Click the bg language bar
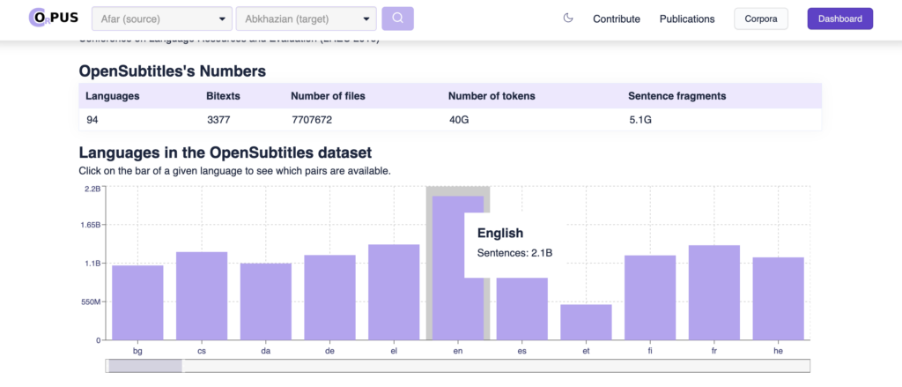The image size is (902, 387). (137, 302)
